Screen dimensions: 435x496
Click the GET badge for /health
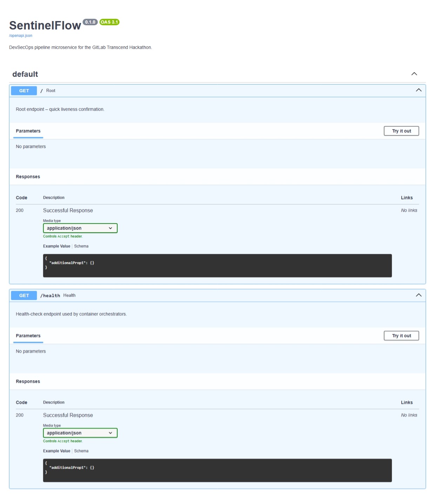[x=24, y=295]
